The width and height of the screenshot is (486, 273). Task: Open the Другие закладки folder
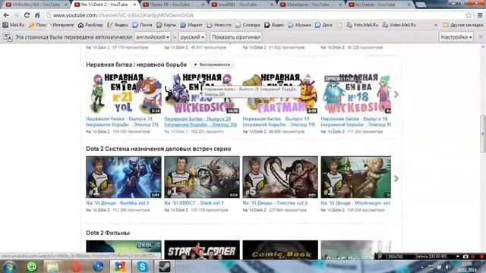(x=462, y=25)
